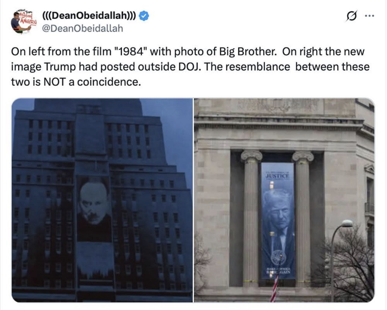
Task: Click the JUSTICE text on the banner
Action: pyautogui.click(x=277, y=175)
